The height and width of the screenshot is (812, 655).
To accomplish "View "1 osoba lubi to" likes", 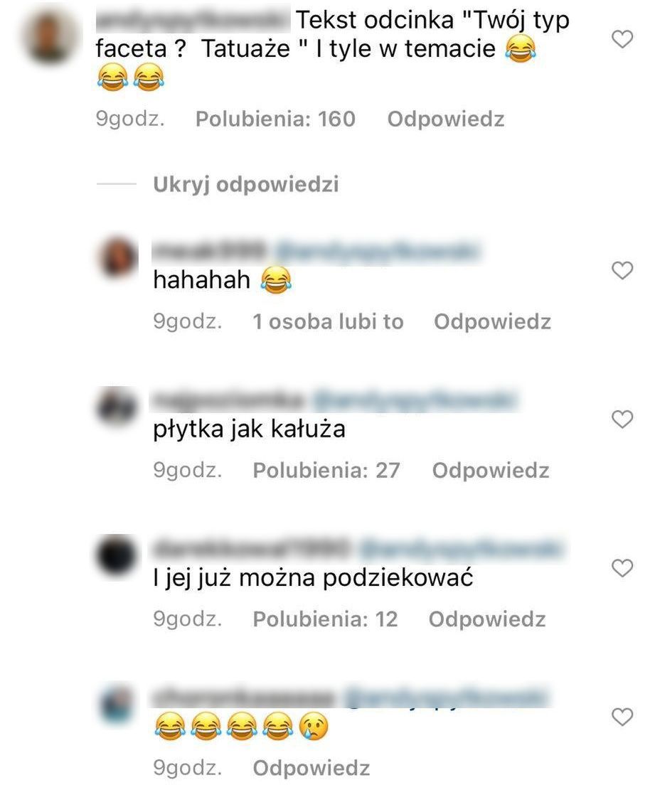I will tap(329, 321).
